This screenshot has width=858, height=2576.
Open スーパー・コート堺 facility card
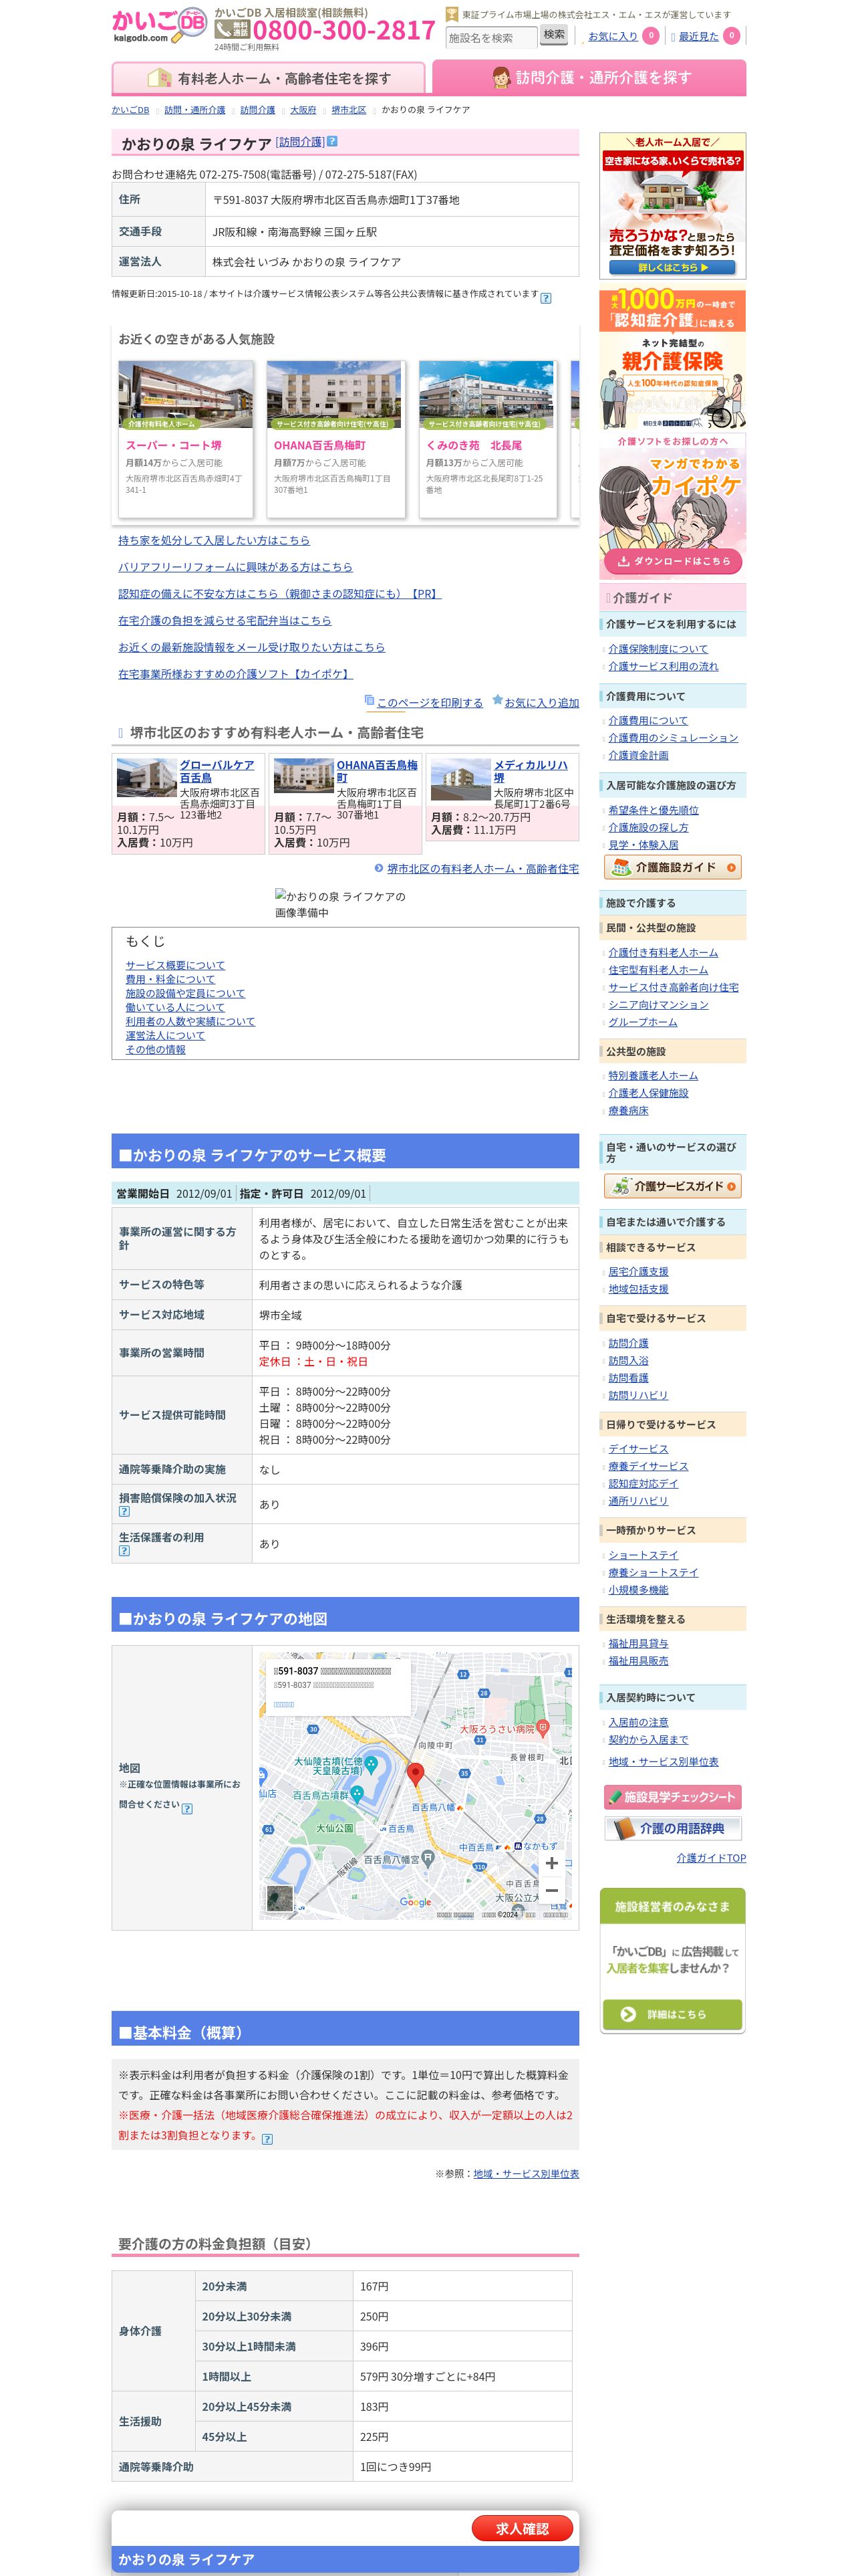pos(186,439)
